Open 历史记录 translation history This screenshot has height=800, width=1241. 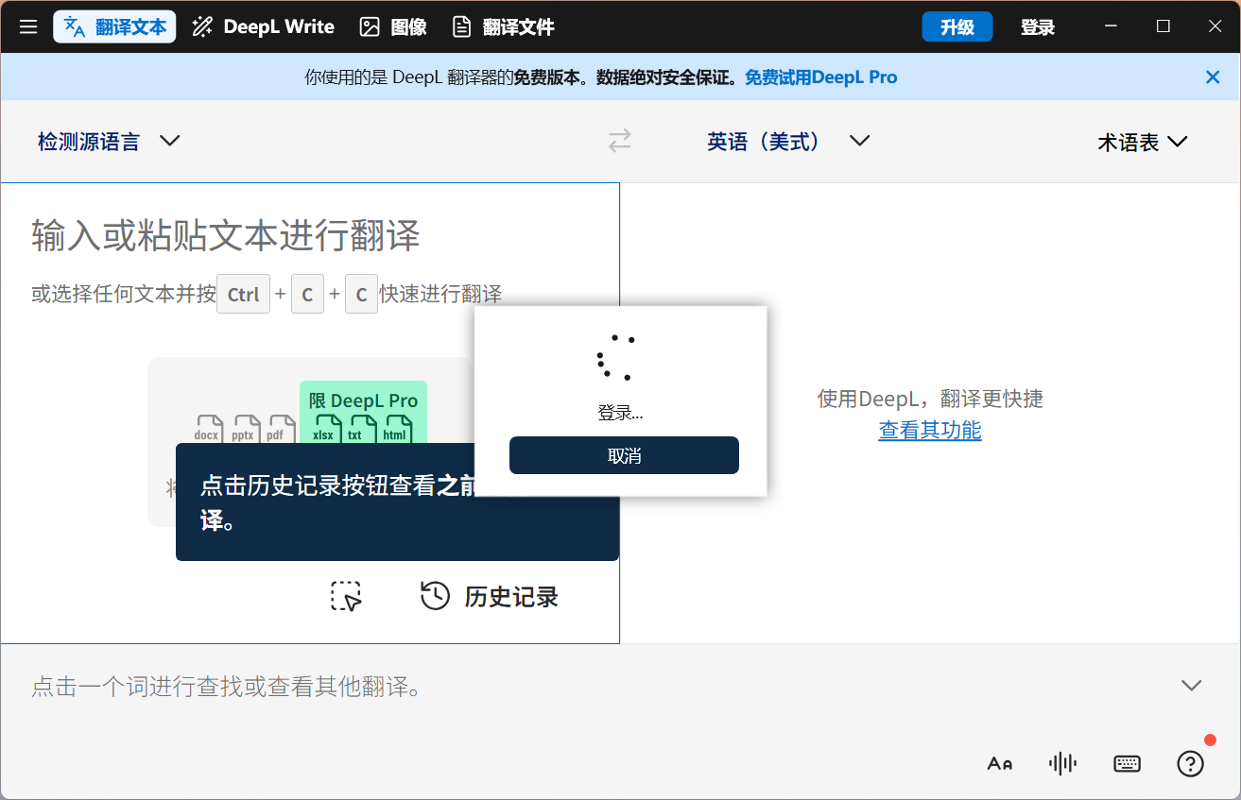(x=489, y=596)
